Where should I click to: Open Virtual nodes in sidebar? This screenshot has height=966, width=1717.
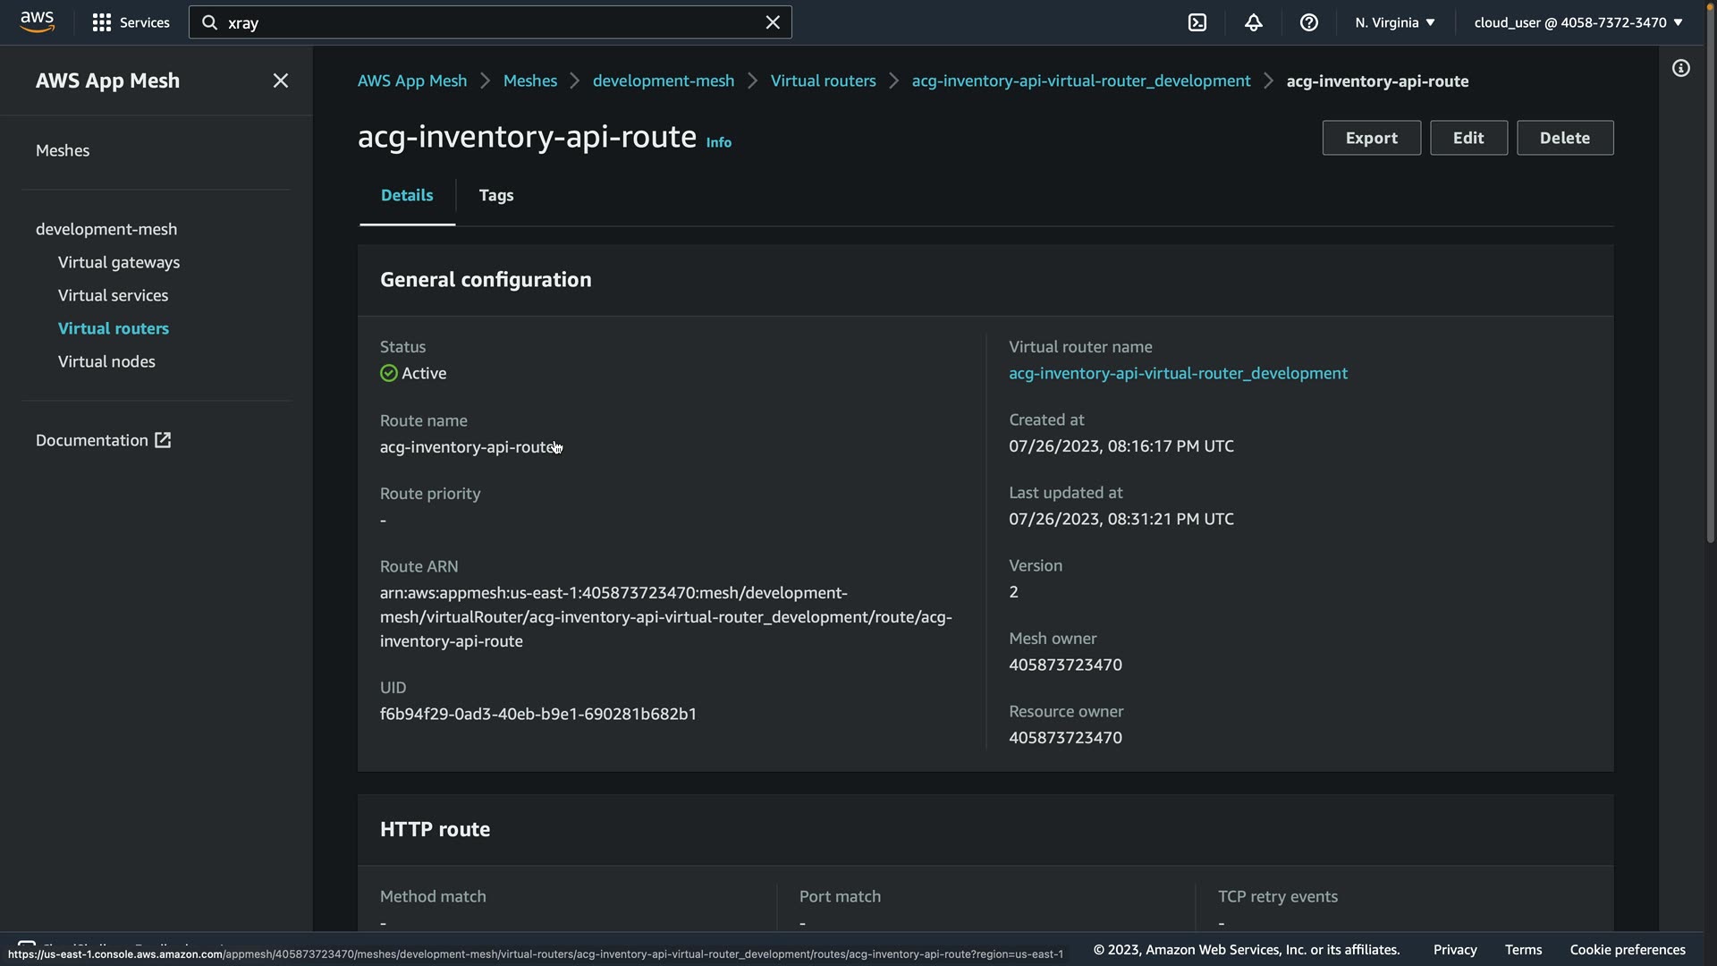106,361
